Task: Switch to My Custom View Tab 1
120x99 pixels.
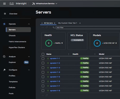Action: point(68,23)
